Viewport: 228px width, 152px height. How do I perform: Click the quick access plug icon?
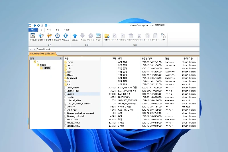35,25
